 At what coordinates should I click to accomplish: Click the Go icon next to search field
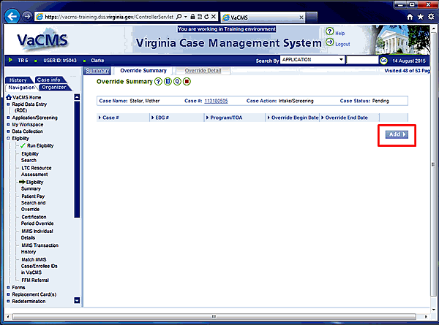click(383, 60)
